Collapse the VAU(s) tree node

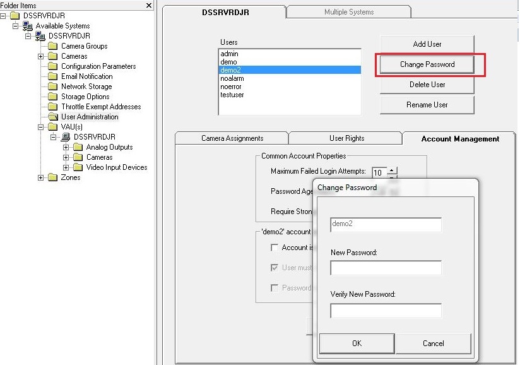click(x=41, y=127)
